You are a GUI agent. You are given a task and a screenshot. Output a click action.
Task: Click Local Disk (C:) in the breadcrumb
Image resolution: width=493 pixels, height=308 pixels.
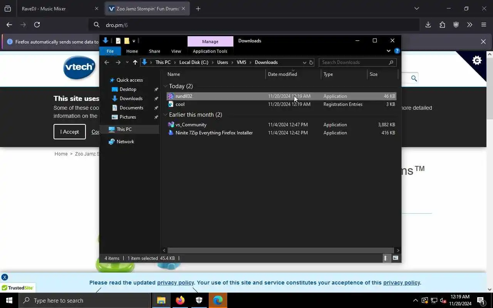click(194, 62)
